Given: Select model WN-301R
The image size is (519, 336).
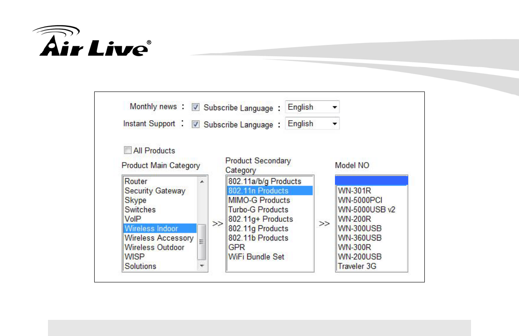Looking at the screenshot, I should click(x=372, y=191).
